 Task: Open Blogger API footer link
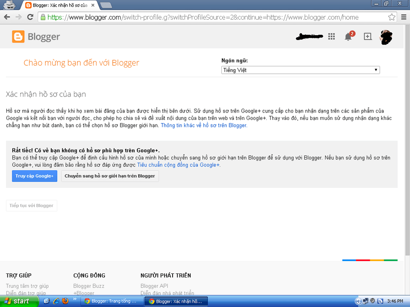(x=154, y=286)
